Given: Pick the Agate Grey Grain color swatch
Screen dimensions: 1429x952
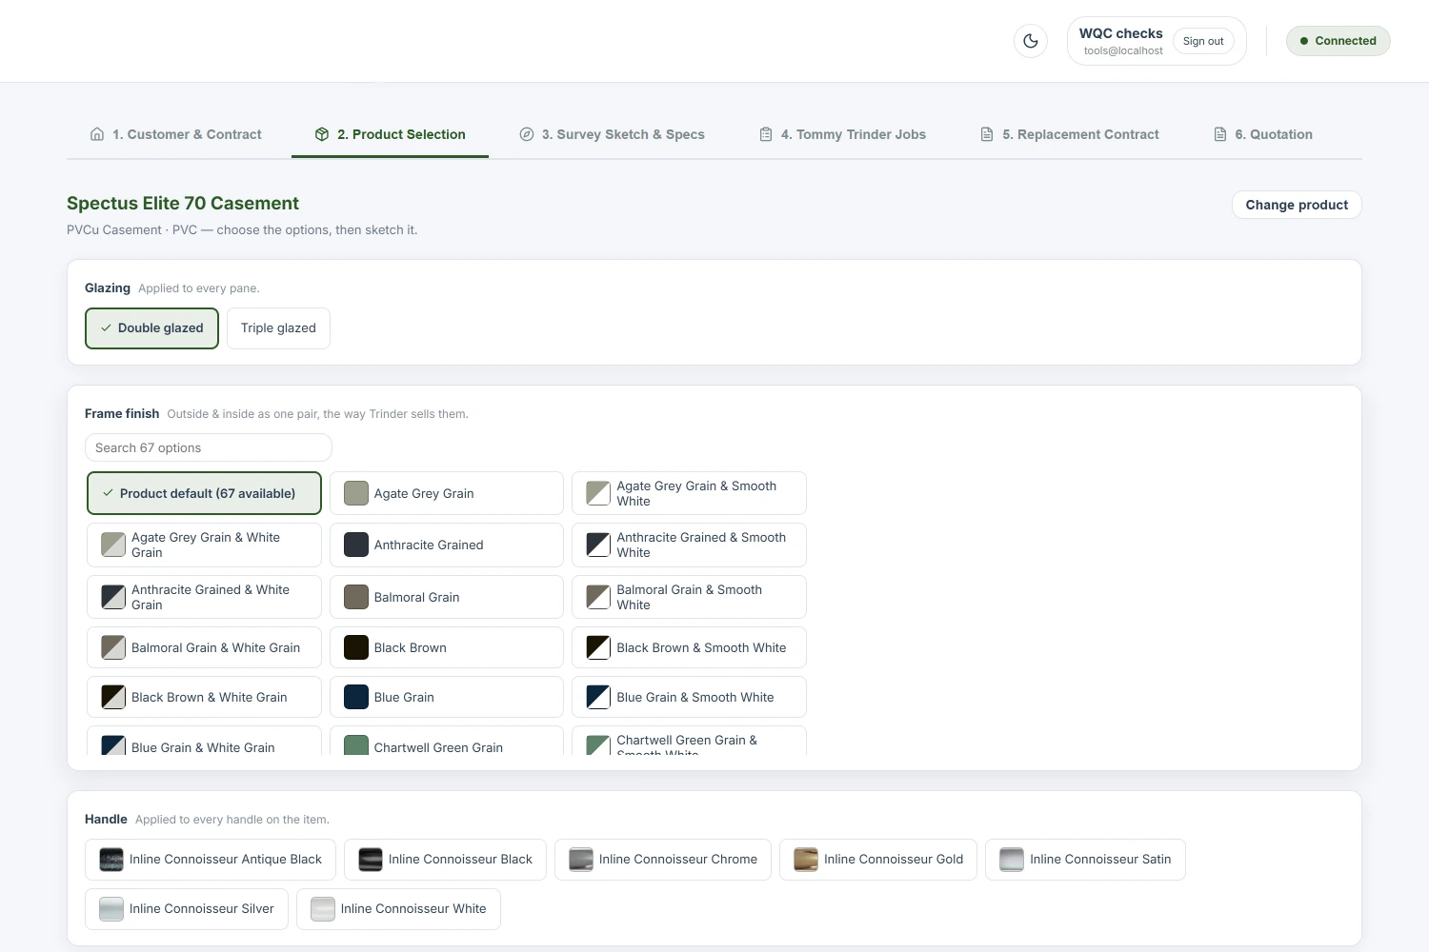Looking at the screenshot, I should pos(356,493).
